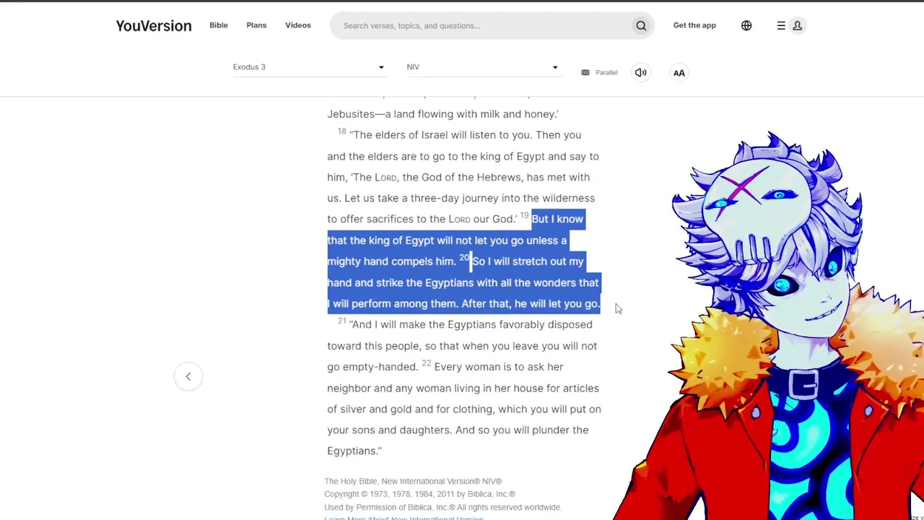
Task: Open the globe language selector
Action: tap(746, 26)
